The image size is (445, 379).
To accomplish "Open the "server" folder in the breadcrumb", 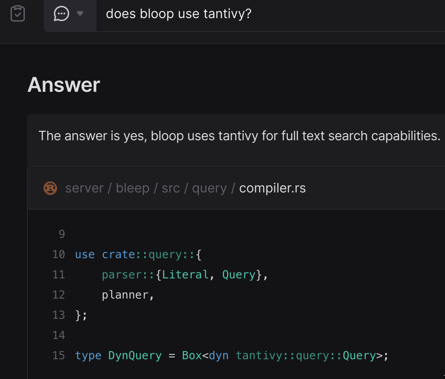I will click(x=84, y=188).
